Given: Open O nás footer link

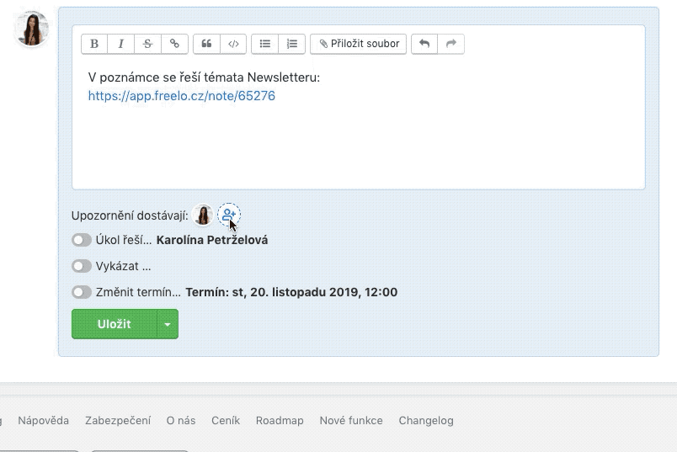Looking at the screenshot, I should [181, 421].
